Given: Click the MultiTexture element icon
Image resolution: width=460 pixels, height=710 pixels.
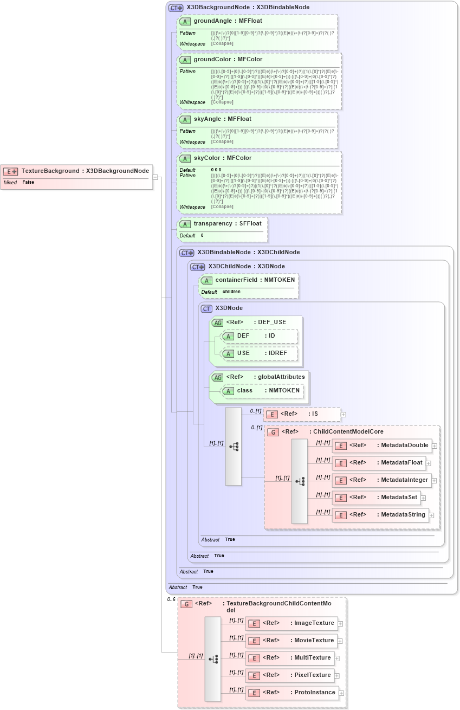Looking at the screenshot, I should 254,659.
